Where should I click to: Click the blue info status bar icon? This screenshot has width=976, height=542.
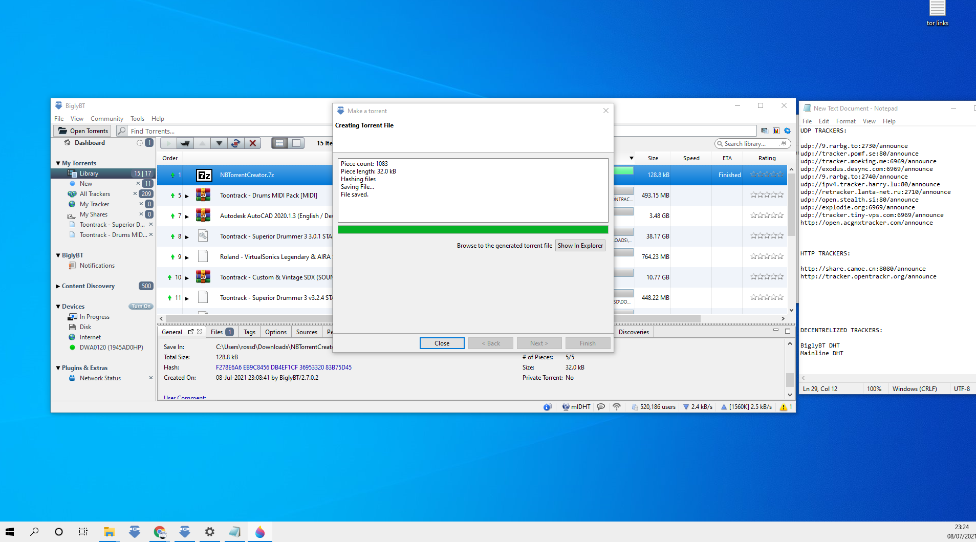click(547, 407)
